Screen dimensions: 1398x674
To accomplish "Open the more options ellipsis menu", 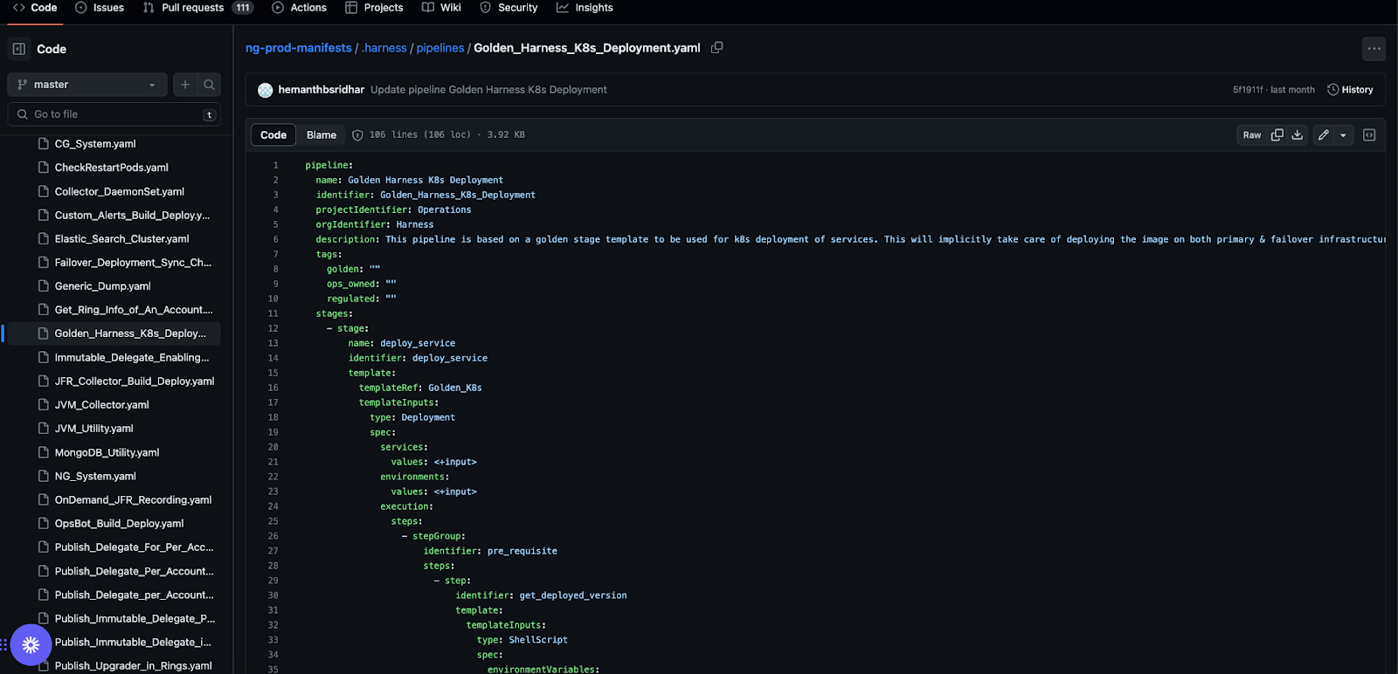I will point(1374,49).
